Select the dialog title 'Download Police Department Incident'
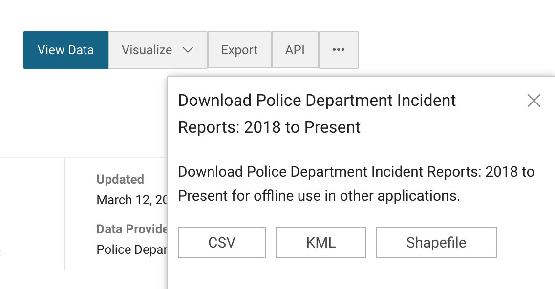The image size is (555, 289). [x=317, y=101]
